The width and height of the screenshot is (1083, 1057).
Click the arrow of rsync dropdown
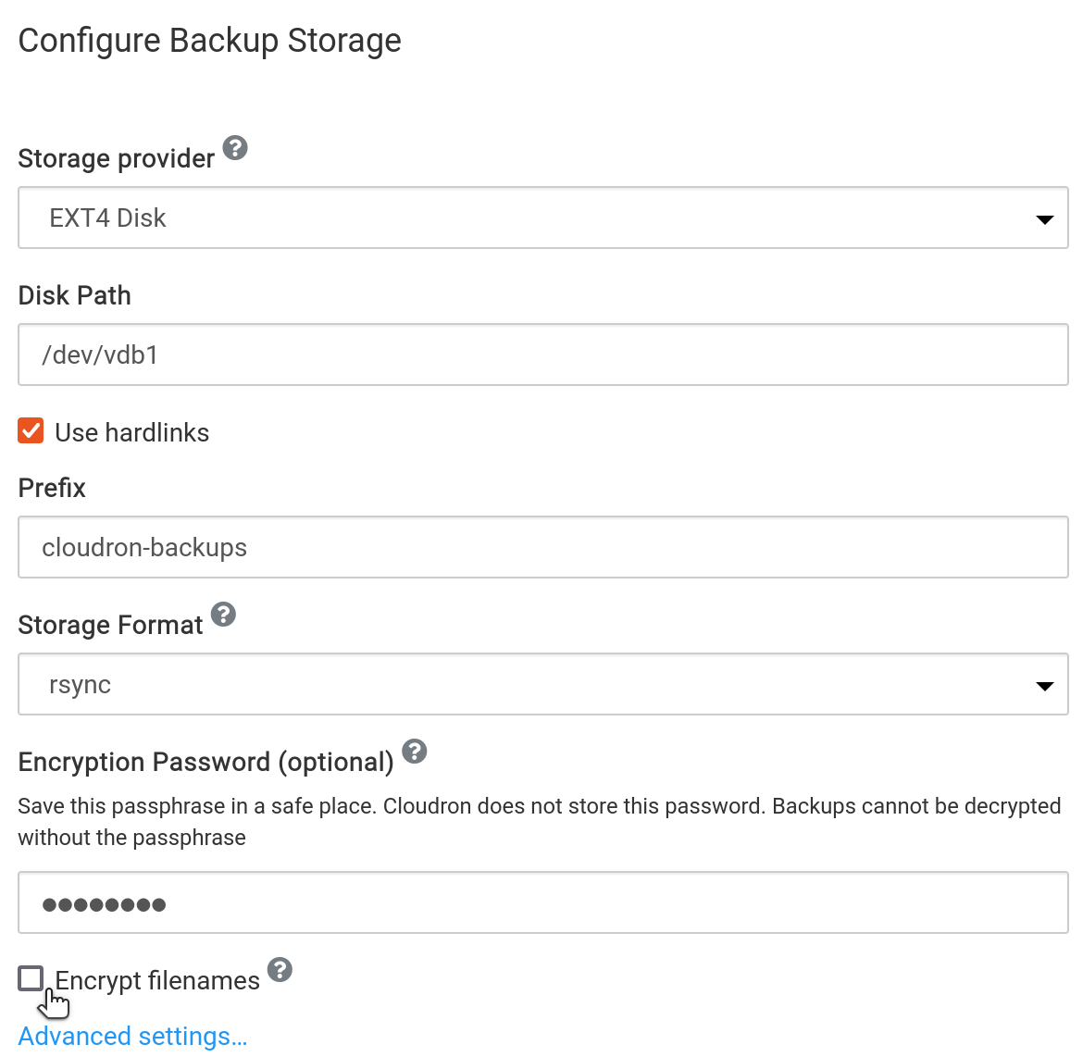click(1044, 686)
